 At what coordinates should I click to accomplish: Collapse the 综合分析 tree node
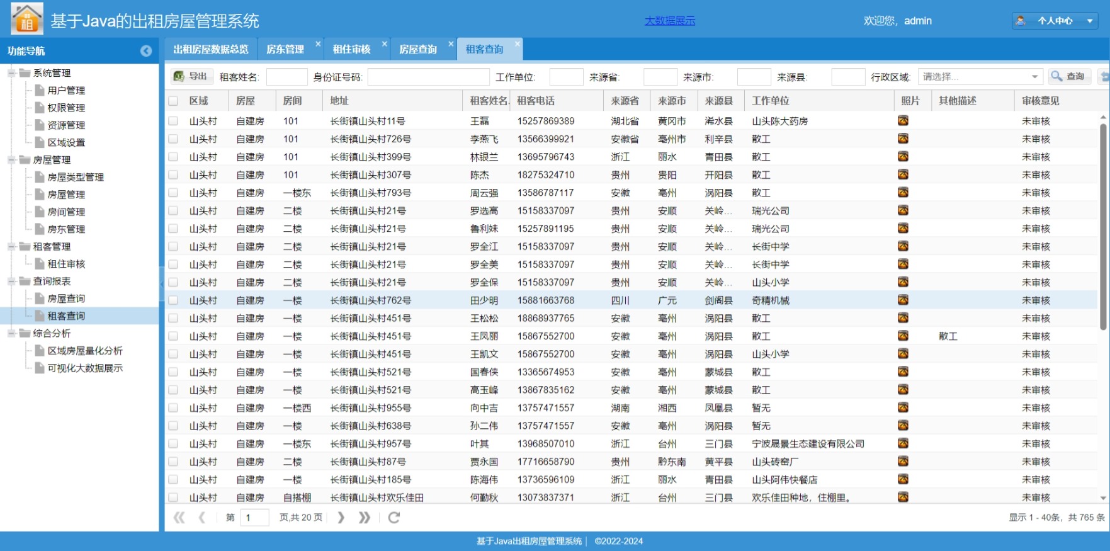click(x=11, y=333)
